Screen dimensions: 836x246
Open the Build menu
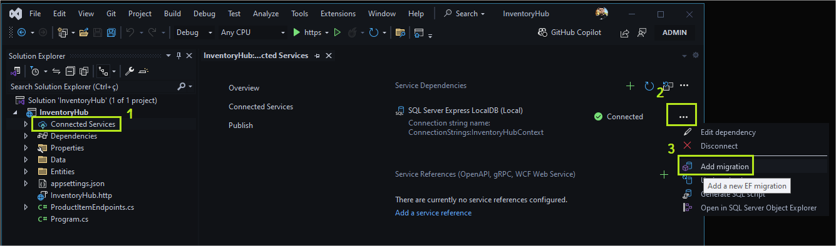tap(172, 14)
